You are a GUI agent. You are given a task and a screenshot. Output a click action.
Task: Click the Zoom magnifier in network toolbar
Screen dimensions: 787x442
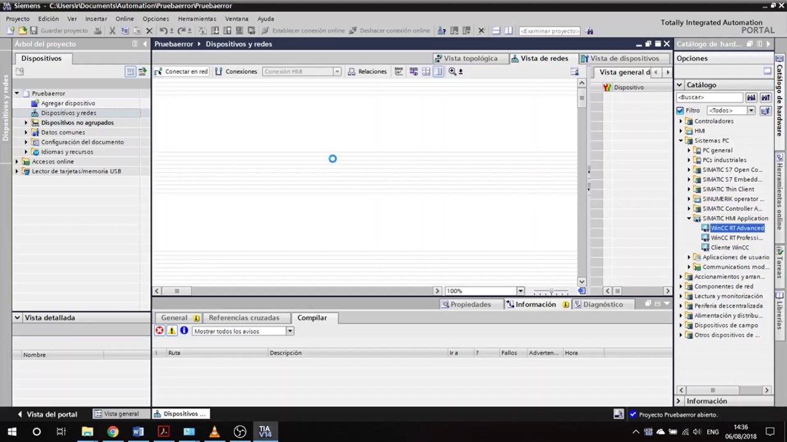tap(453, 71)
